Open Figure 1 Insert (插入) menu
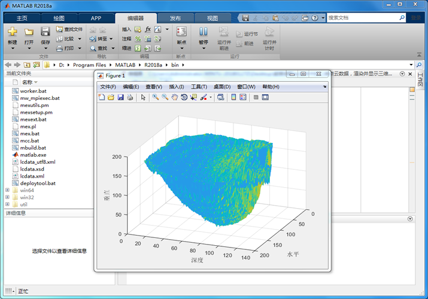The image size is (428, 299). 177,87
